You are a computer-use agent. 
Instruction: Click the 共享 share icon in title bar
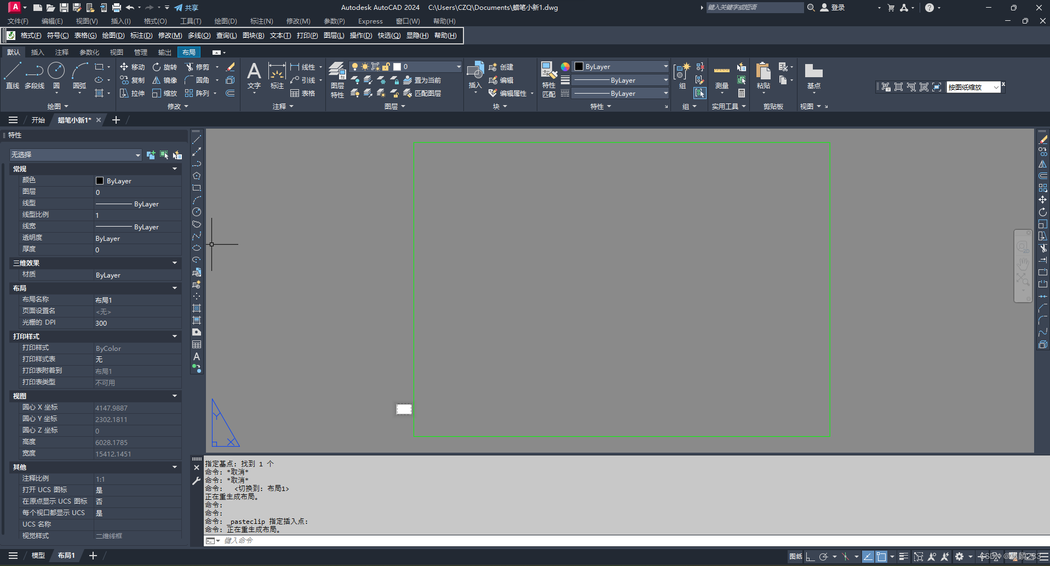click(186, 8)
